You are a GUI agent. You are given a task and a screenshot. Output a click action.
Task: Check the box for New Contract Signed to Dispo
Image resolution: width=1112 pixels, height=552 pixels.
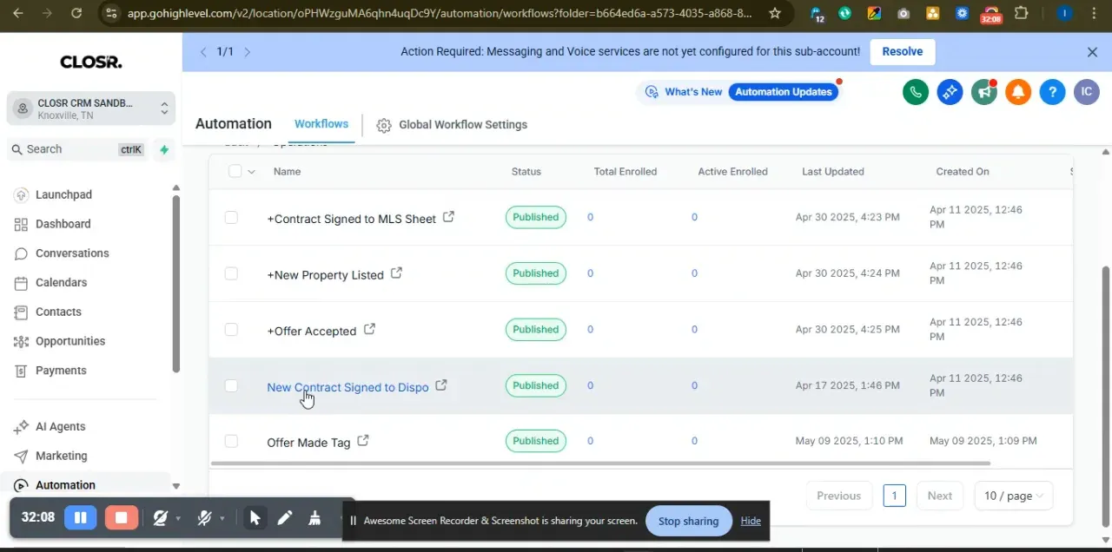(x=231, y=385)
